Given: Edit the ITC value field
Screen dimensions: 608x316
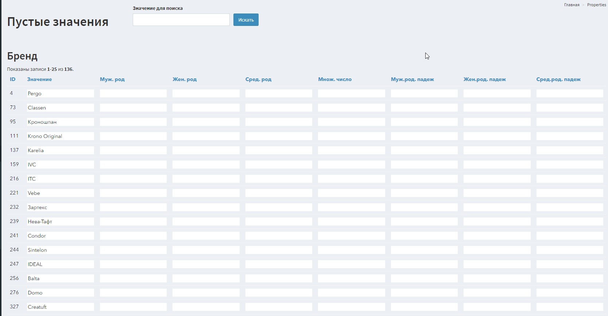Looking at the screenshot, I should click(61, 179).
